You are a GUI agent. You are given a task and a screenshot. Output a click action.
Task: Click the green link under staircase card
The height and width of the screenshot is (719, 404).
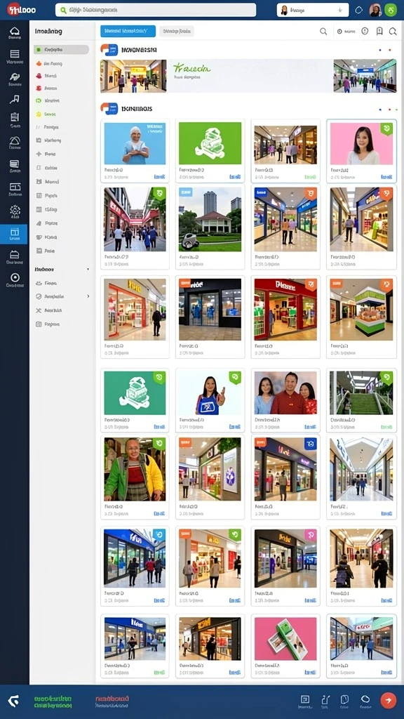[386, 427]
